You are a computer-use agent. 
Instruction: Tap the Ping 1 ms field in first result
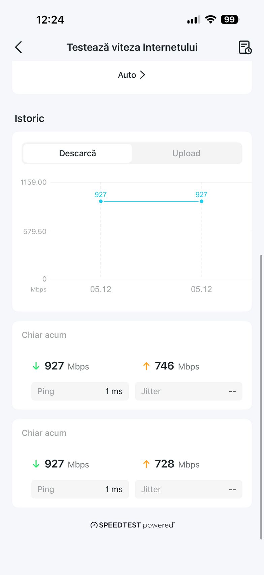[x=80, y=391]
